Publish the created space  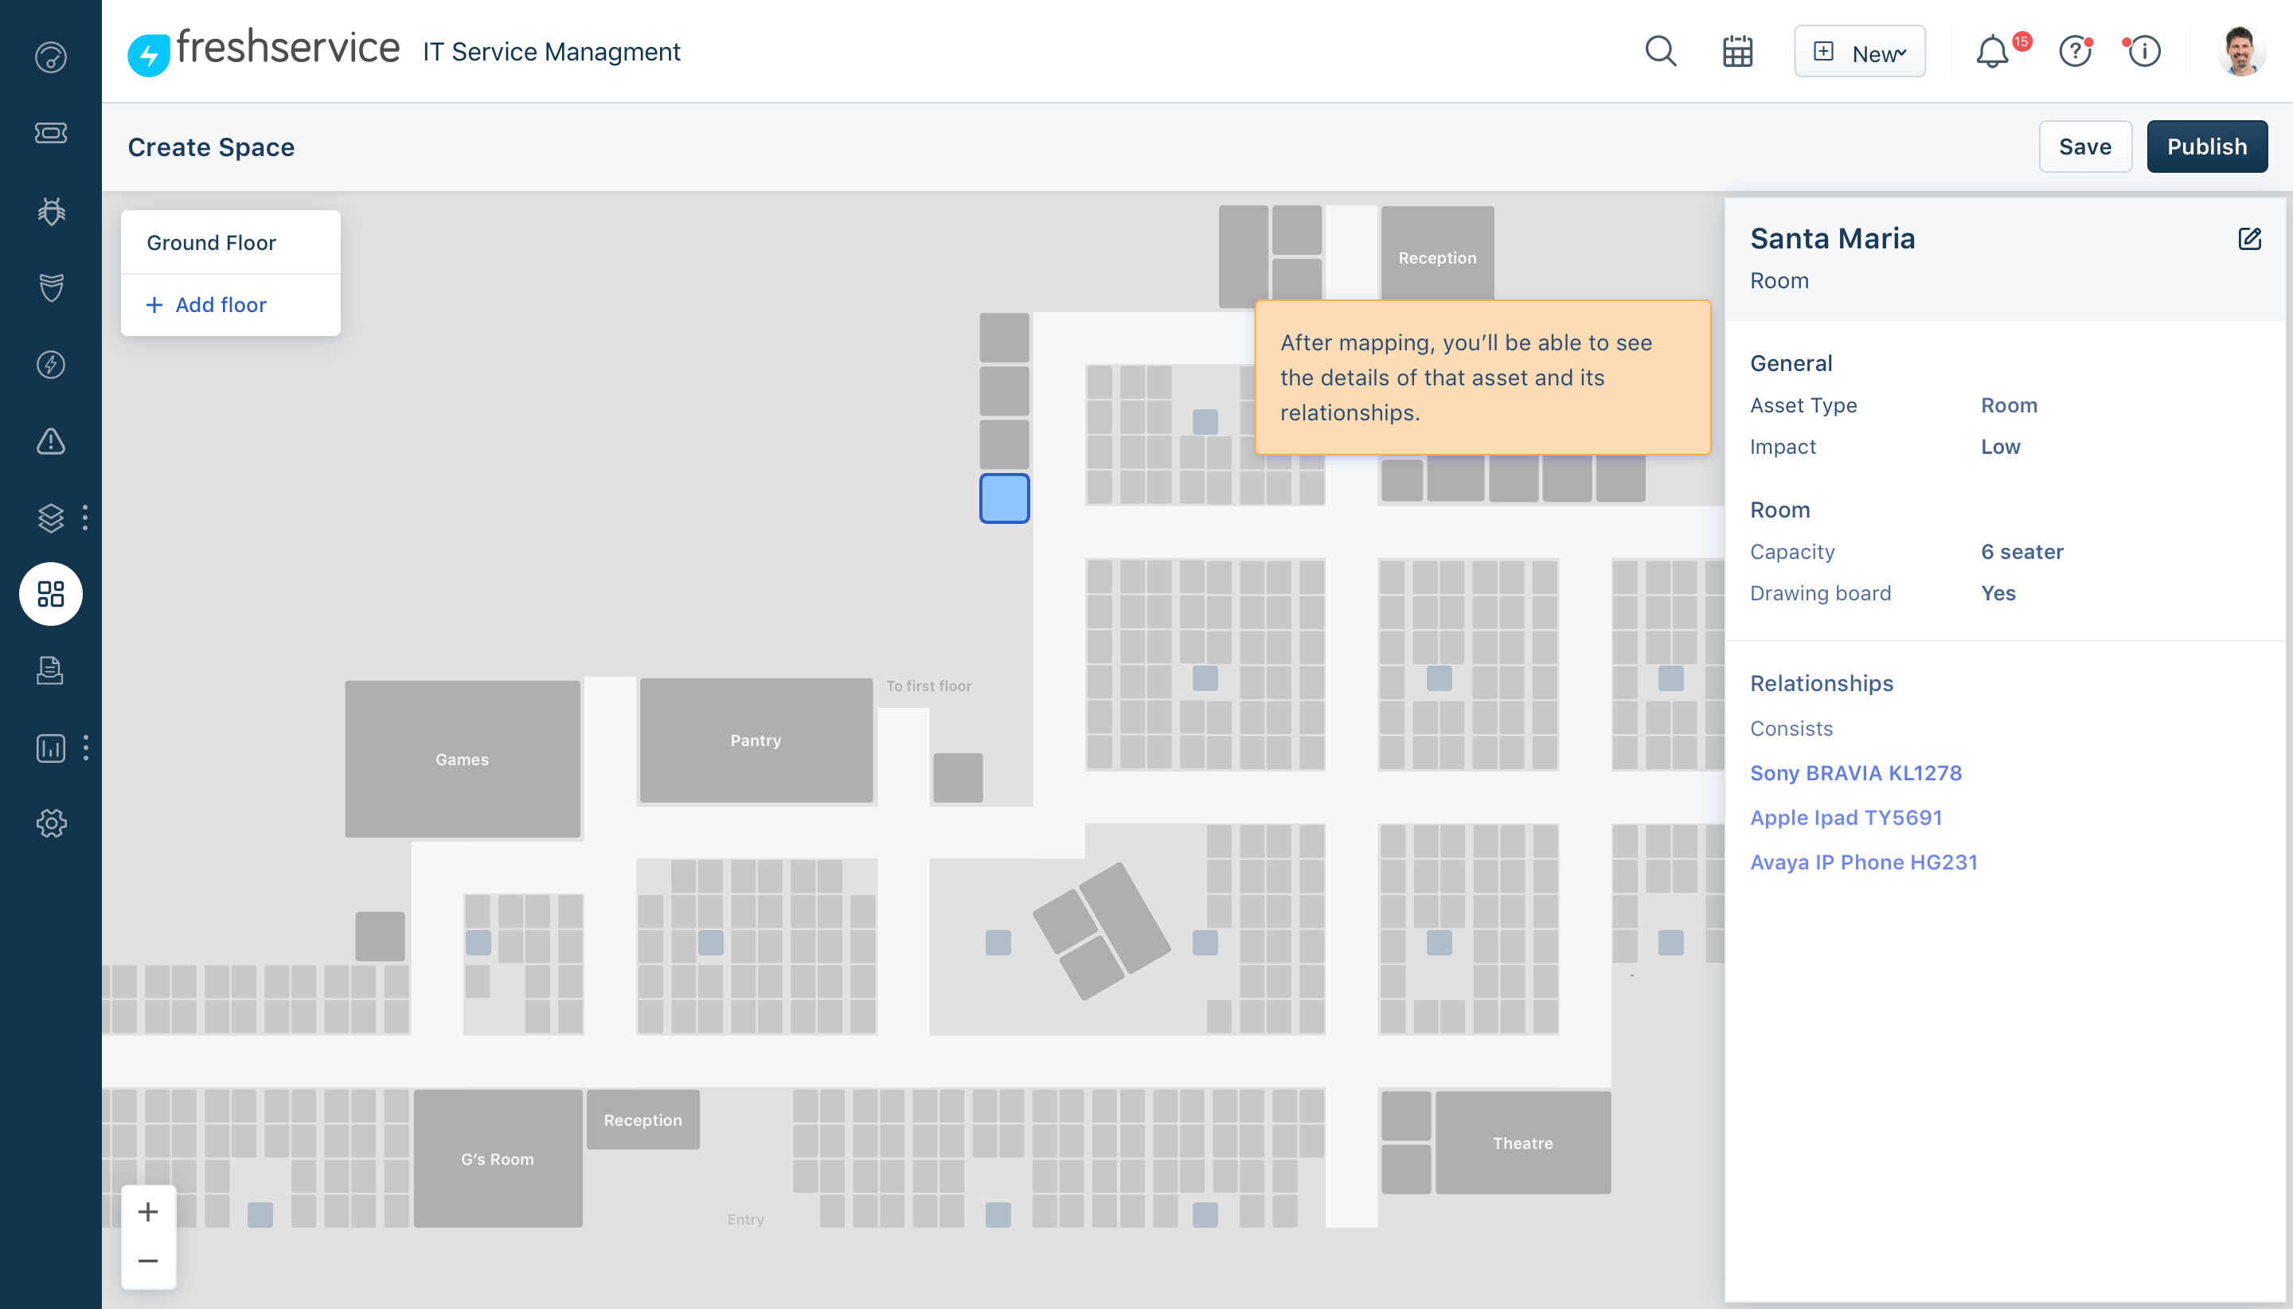[x=2208, y=146]
